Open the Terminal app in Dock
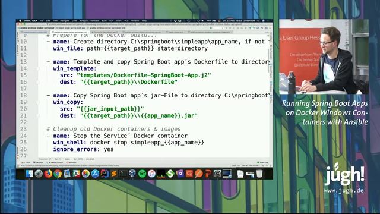 point(123,174)
